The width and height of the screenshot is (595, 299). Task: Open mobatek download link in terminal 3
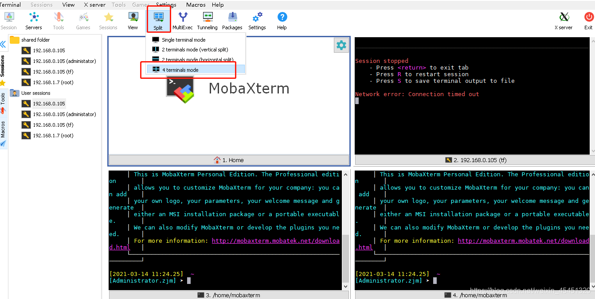pos(275,241)
